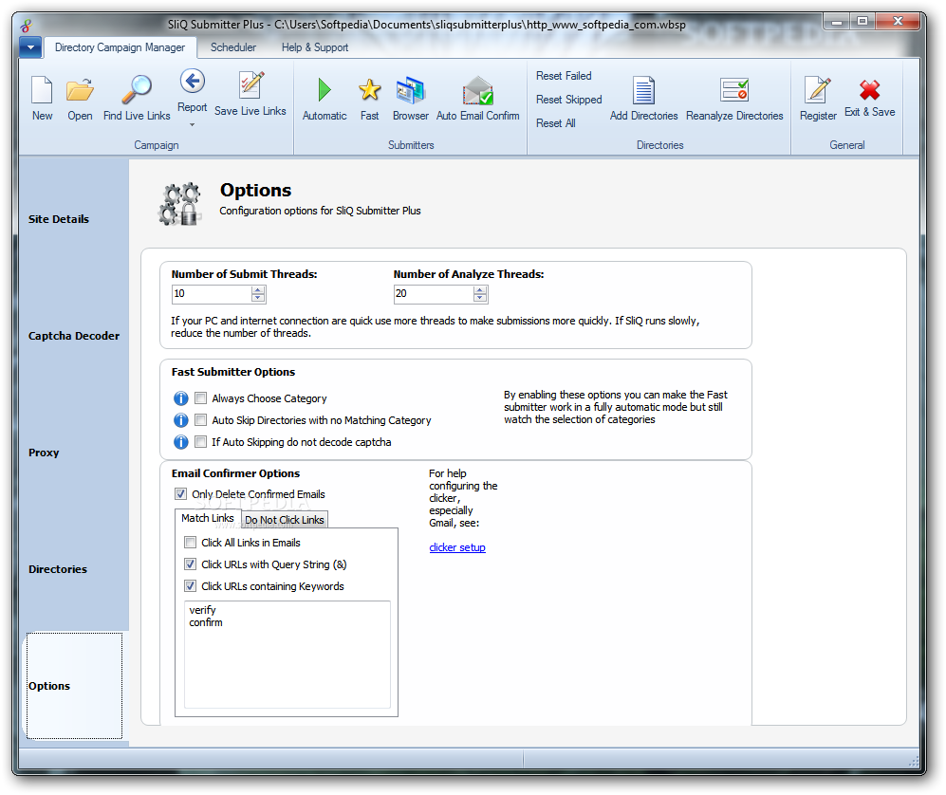Click info icon beside If Auto Skipping
Viewport: 946px width, 795px height.
tap(181, 442)
